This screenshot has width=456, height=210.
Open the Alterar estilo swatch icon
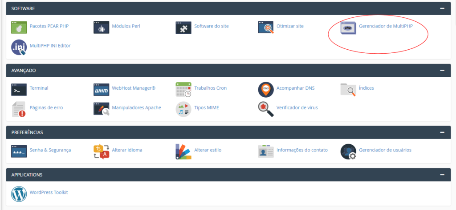[x=183, y=151]
